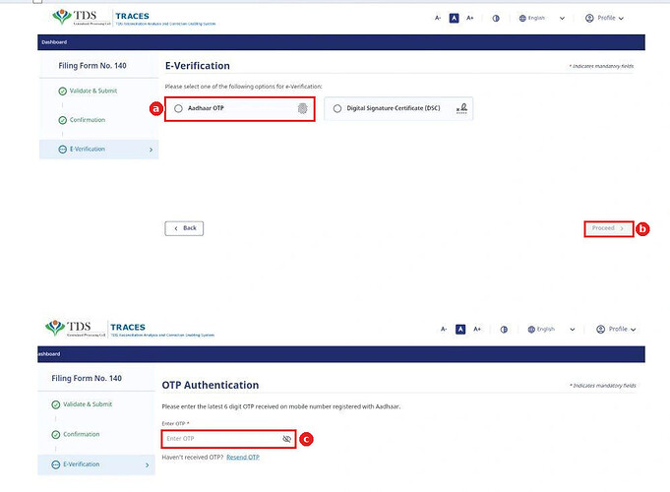Click chevron beside E-Verification in top sidebar
The height and width of the screenshot is (492, 670).
click(151, 150)
